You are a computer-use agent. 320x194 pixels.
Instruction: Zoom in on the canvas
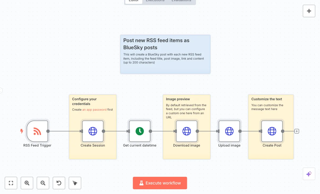(27, 183)
